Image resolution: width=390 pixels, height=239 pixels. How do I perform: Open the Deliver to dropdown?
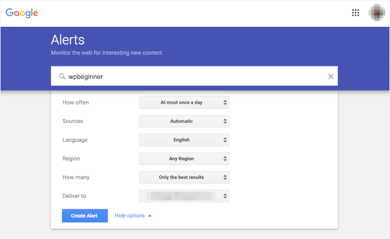coord(184,196)
